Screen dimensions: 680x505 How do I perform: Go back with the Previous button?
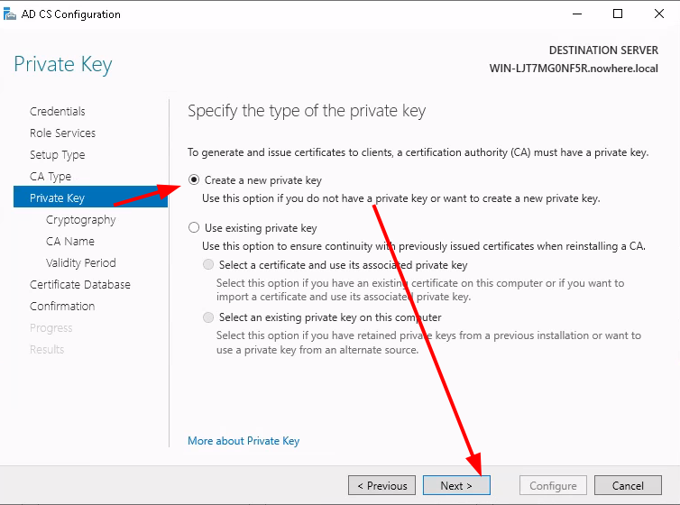tap(381, 485)
